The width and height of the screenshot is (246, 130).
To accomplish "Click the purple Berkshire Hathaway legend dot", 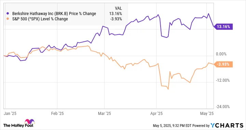I will click(8, 14).
